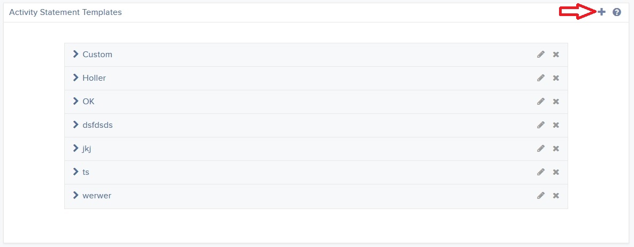
Task: Expand the dsfdsds template chevron
Action: (75, 125)
